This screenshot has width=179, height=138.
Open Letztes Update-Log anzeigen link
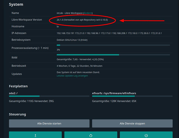point(72,76)
